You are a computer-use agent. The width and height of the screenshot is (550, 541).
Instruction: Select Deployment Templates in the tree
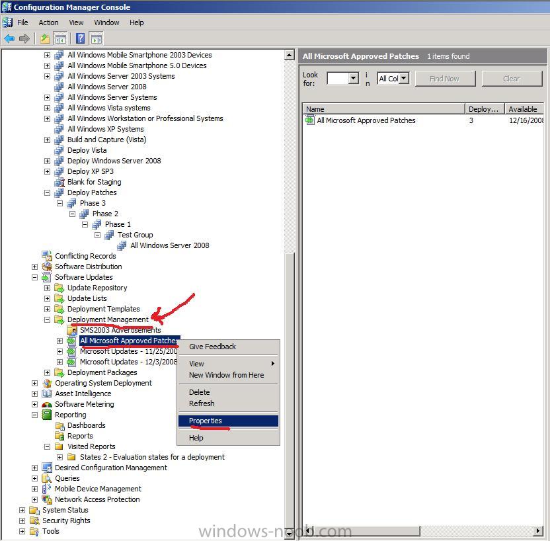[x=104, y=309]
